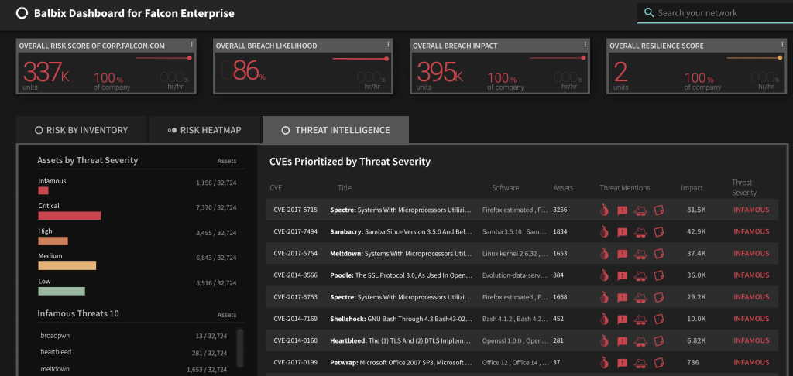Click the Overall Resilience Score orange slider handle

pos(781,58)
